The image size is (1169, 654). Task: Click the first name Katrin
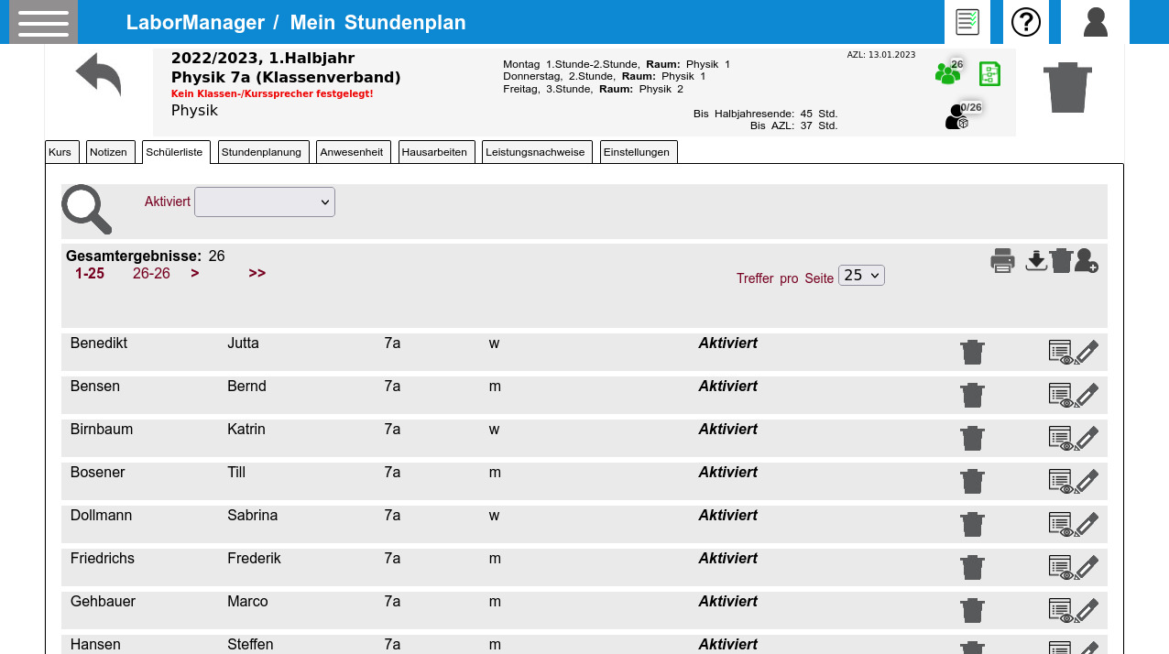pyautogui.click(x=246, y=429)
